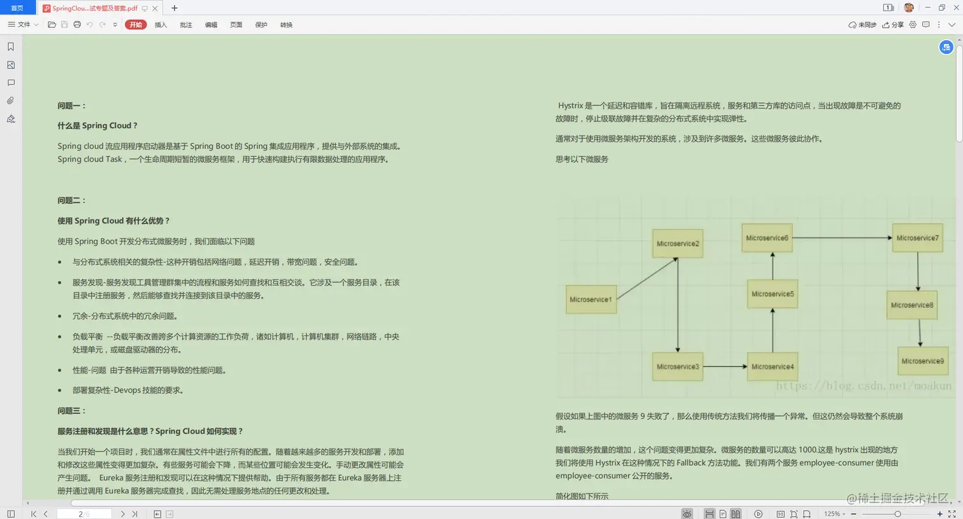963x519 pixels.
Task: Open the Share (分享) option
Action: tap(895, 25)
